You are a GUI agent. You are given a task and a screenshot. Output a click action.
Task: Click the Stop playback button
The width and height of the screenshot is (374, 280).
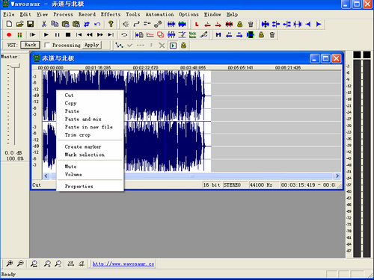coord(68,35)
